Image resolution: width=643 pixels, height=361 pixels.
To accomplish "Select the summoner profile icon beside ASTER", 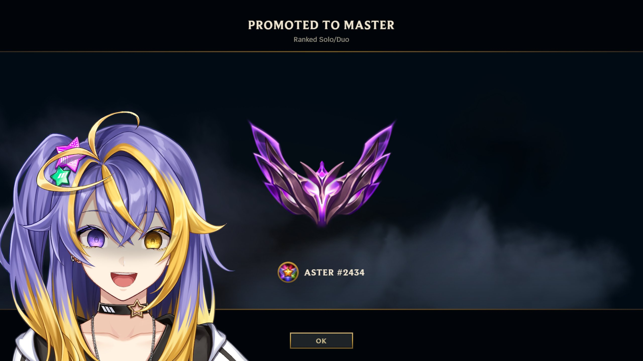I will point(288,272).
